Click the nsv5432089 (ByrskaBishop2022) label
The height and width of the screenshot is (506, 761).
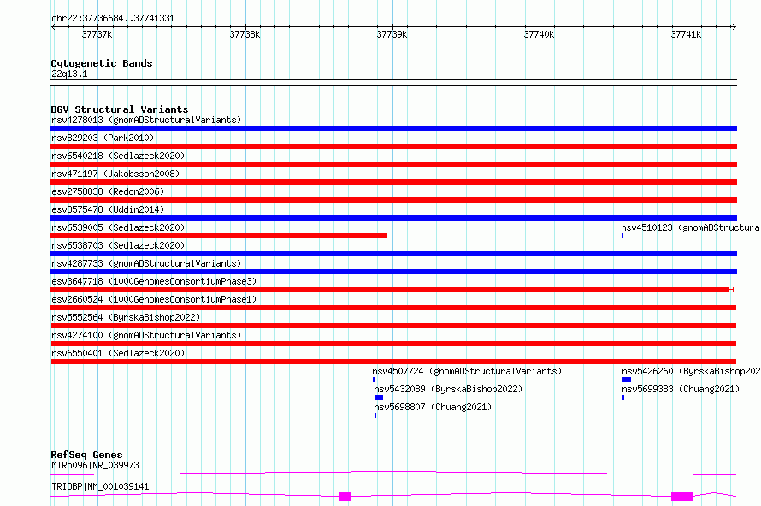click(x=448, y=389)
